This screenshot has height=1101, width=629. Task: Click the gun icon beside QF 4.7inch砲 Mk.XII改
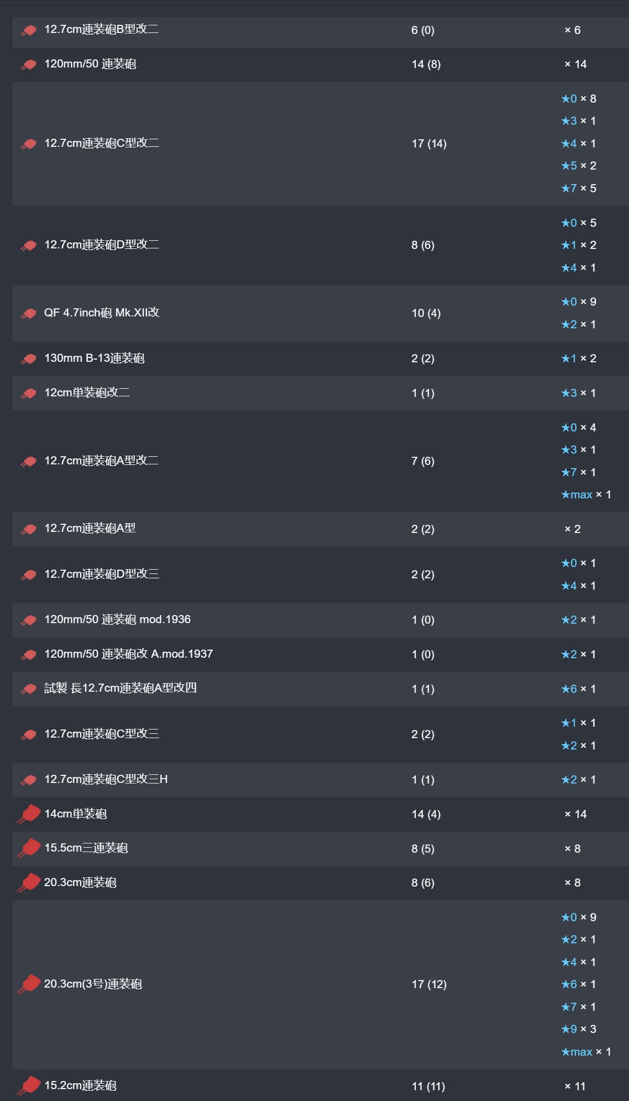[x=29, y=314]
